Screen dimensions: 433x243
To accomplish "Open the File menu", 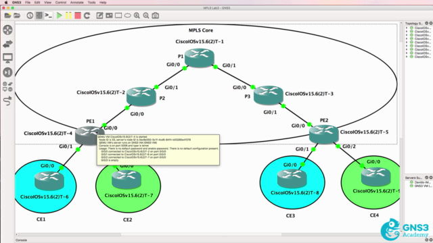I will pos(28,3).
